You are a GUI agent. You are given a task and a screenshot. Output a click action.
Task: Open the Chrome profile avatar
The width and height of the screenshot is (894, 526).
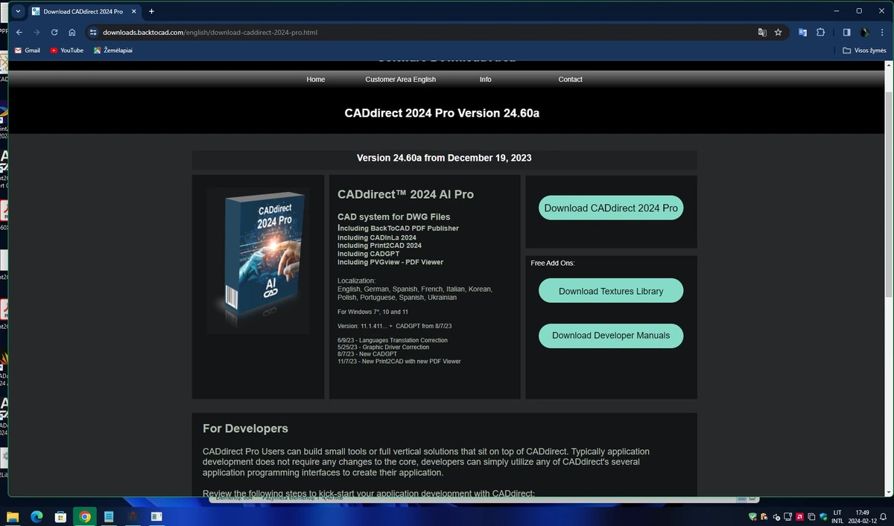[x=865, y=33]
